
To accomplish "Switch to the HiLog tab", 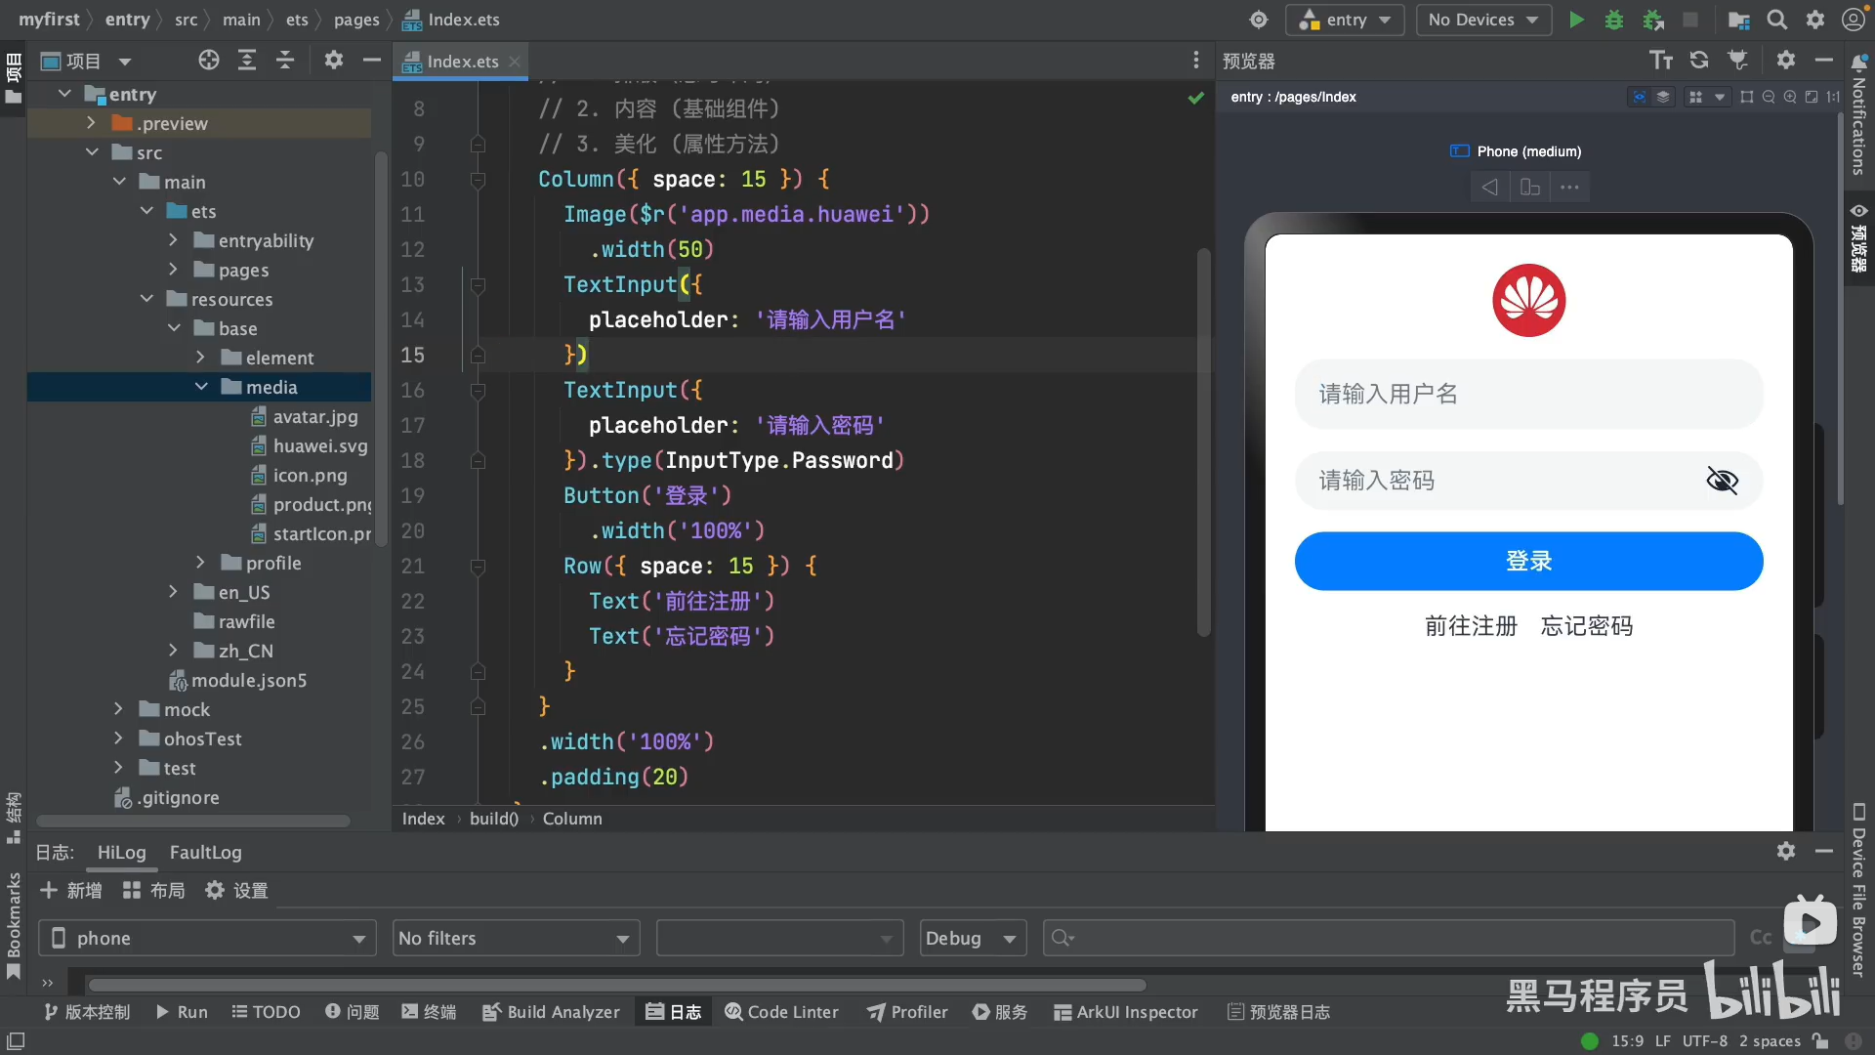I will click(121, 852).
